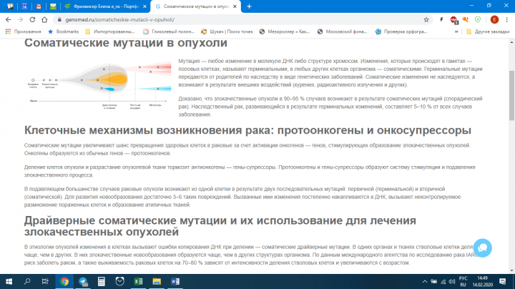Viewport: 515px width, 289px height.
Task: Open File Explorer from the taskbar
Action: click(x=157, y=281)
